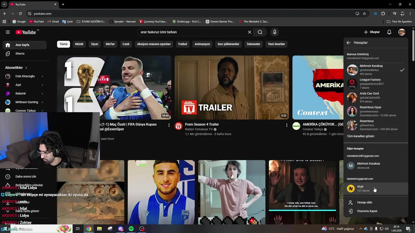Click the Context Türkçe channel avatar under the video

(296, 126)
